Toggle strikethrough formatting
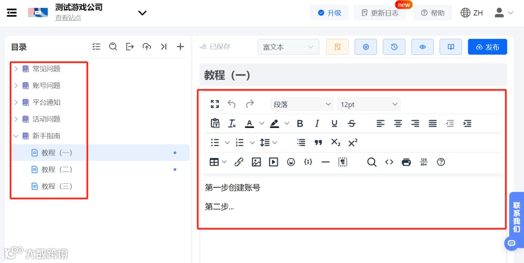This screenshot has height=263, width=524. [x=352, y=124]
